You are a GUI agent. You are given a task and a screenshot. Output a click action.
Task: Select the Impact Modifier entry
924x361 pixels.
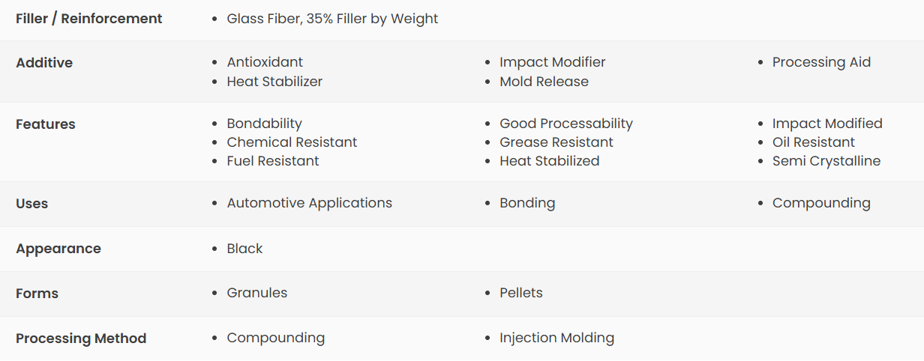pos(552,62)
